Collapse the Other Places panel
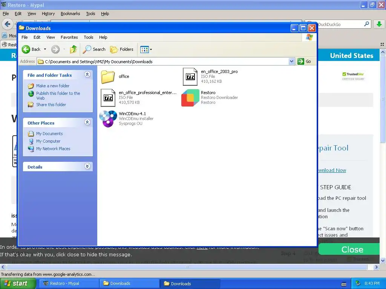Viewport: 386px width, 289px height. click(87, 122)
